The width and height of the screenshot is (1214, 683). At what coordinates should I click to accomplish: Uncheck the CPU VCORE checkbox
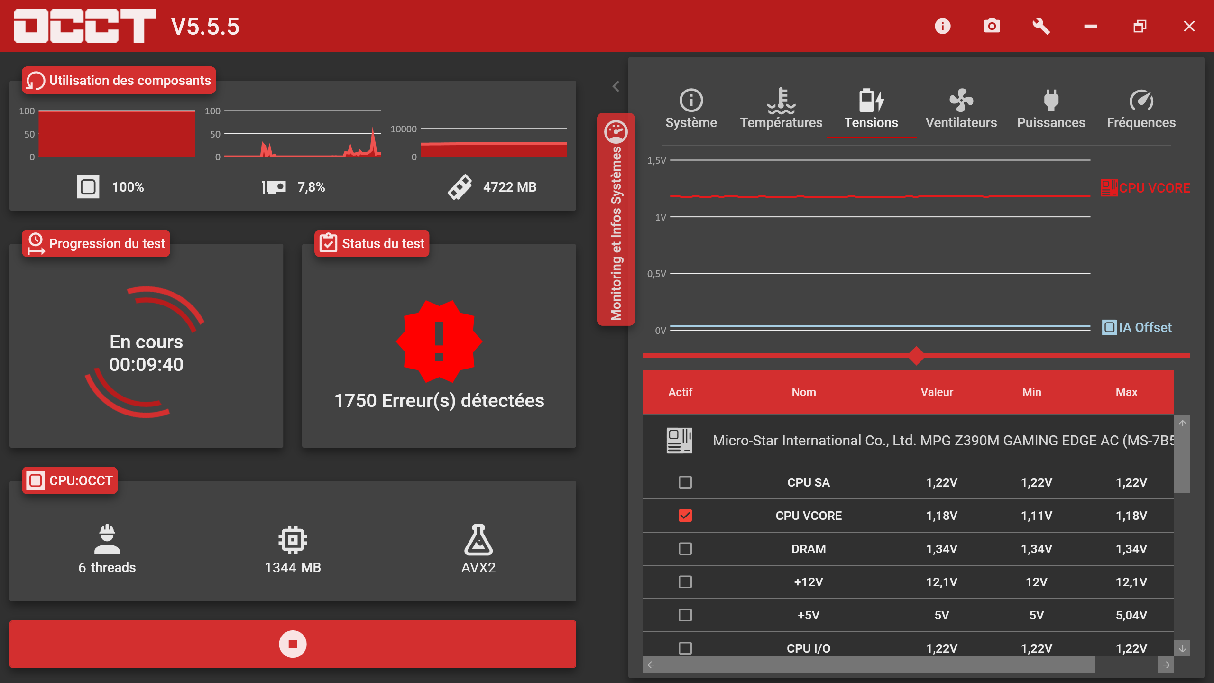tap(685, 516)
